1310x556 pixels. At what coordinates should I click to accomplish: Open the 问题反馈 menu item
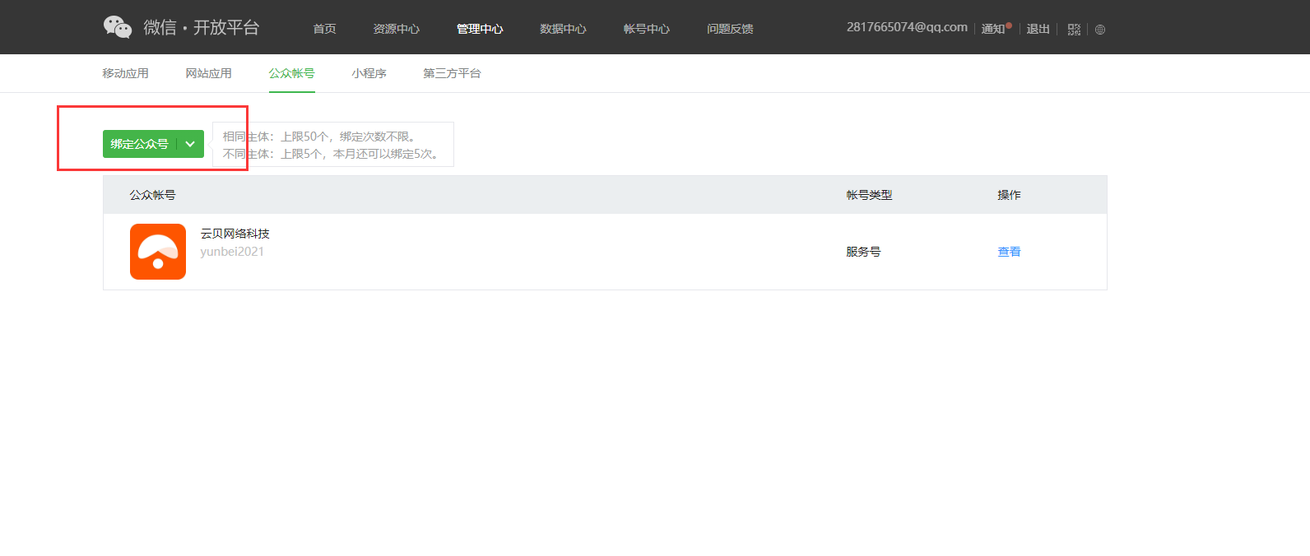tap(730, 29)
